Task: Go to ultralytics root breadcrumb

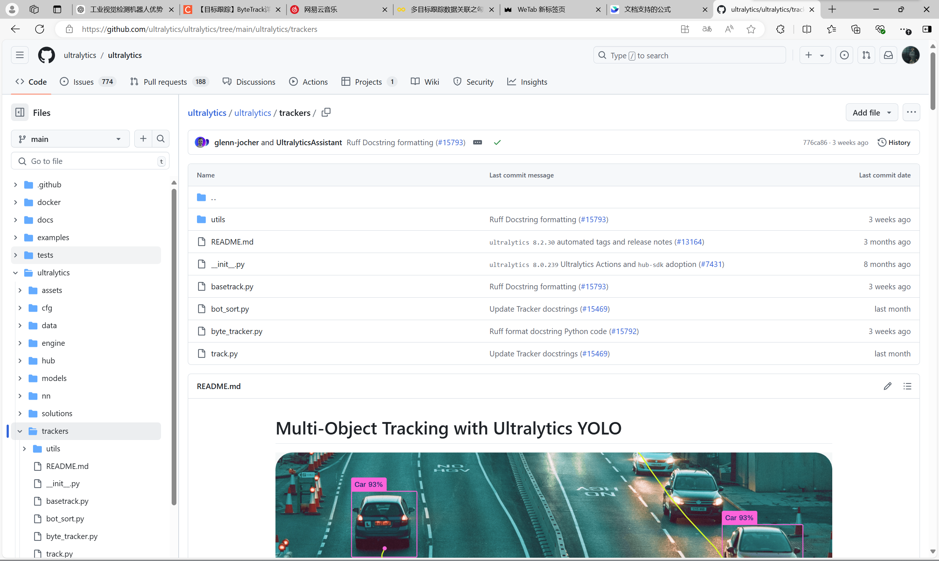Action: click(207, 112)
